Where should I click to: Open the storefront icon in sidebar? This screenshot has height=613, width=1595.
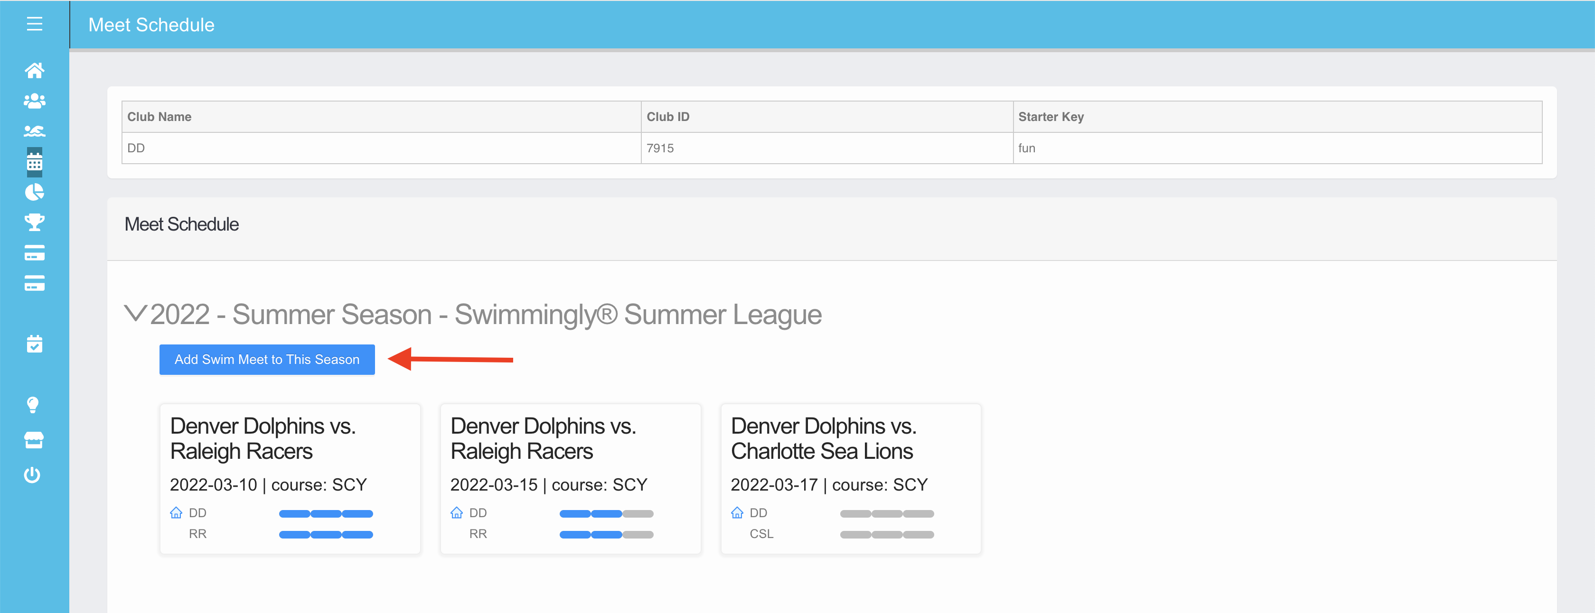pyautogui.click(x=33, y=440)
